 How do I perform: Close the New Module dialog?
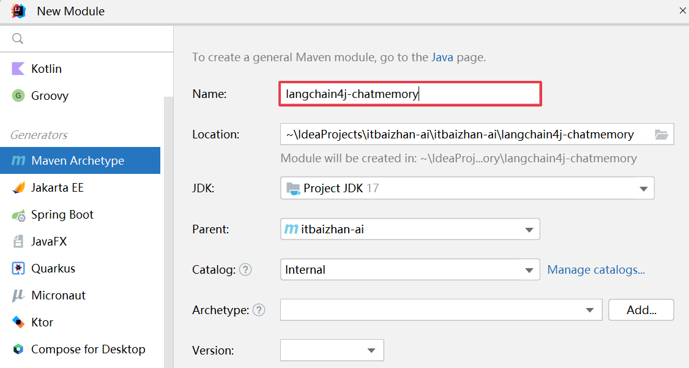682,10
